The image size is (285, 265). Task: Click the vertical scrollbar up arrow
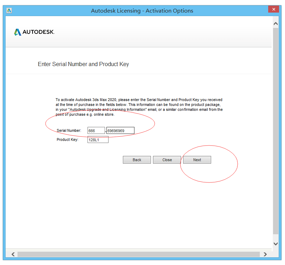coord(276,23)
